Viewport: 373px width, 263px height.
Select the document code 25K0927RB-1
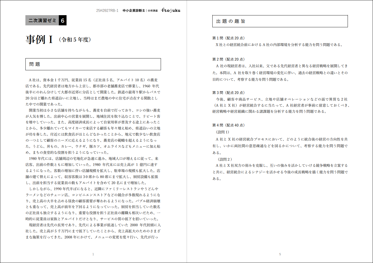coord(107,11)
